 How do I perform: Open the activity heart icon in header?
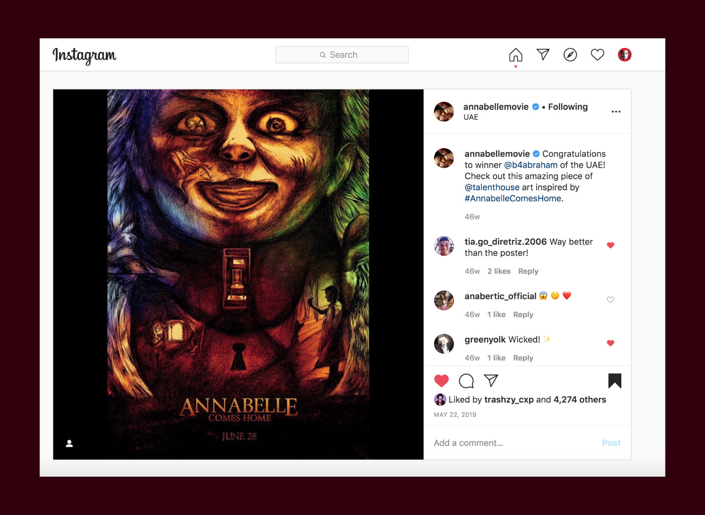[x=597, y=55]
